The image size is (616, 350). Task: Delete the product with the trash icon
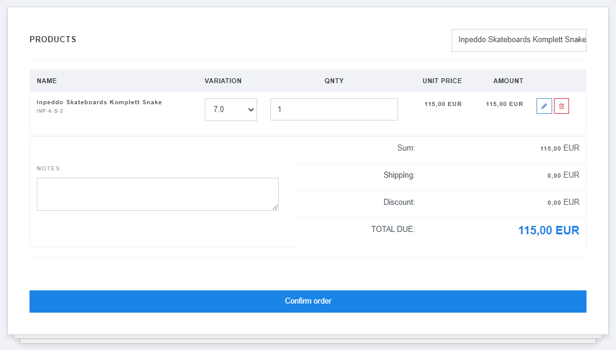click(x=561, y=106)
